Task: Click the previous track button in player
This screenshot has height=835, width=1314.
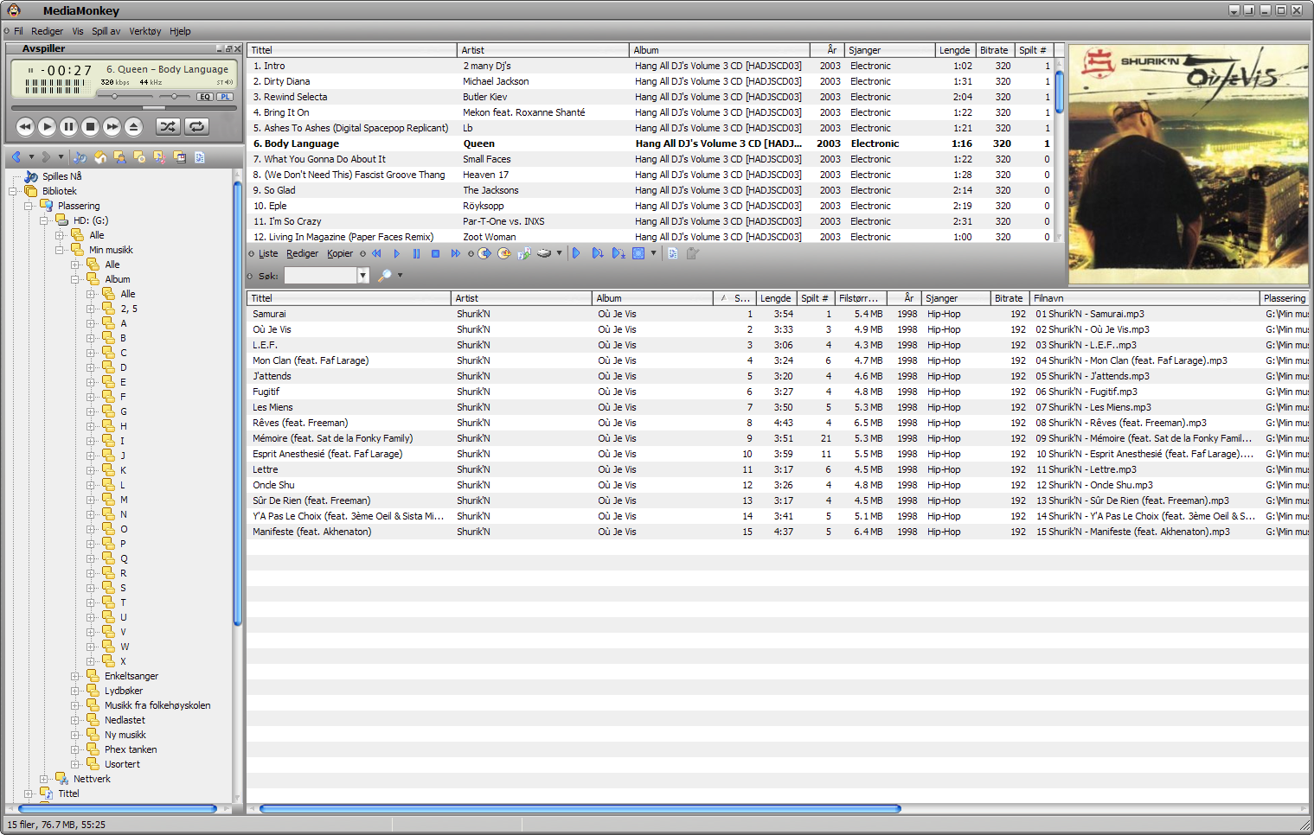Action: pyautogui.click(x=25, y=127)
